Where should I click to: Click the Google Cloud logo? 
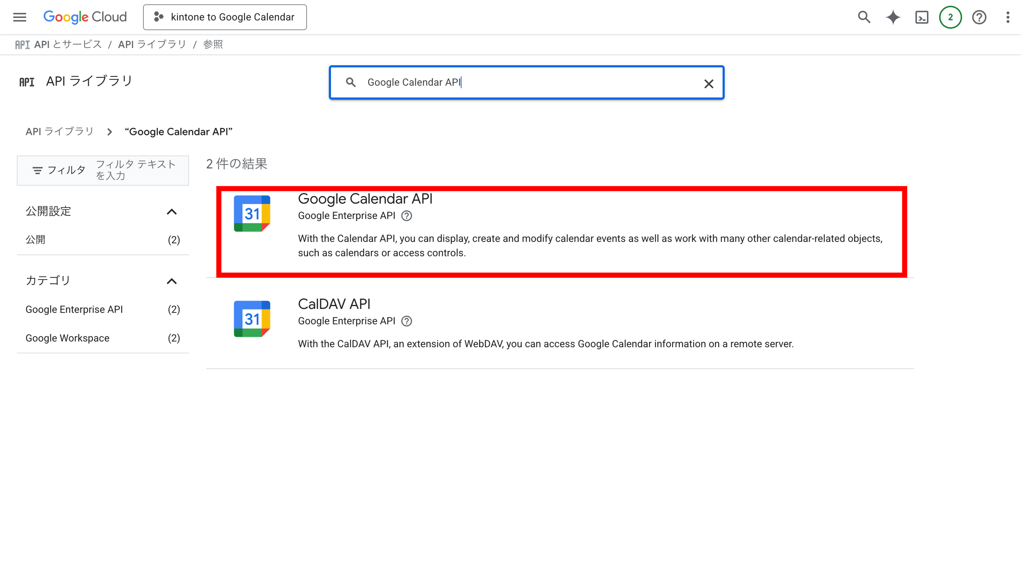tap(85, 17)
